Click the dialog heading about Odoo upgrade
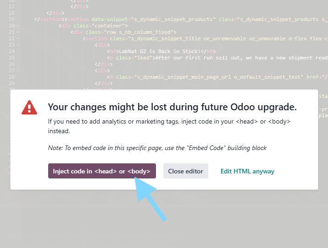The image size is (328, 248). coord(172,107)
